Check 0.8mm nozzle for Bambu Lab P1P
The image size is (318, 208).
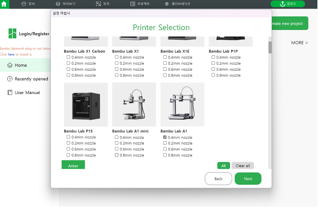coord(213,75)
